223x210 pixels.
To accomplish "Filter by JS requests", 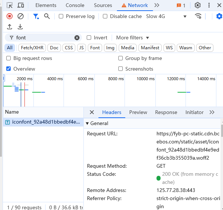I will [82, 48].
